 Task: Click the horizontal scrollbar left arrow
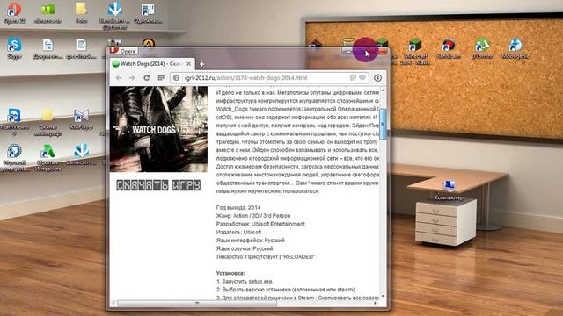(x=113, y=303)
